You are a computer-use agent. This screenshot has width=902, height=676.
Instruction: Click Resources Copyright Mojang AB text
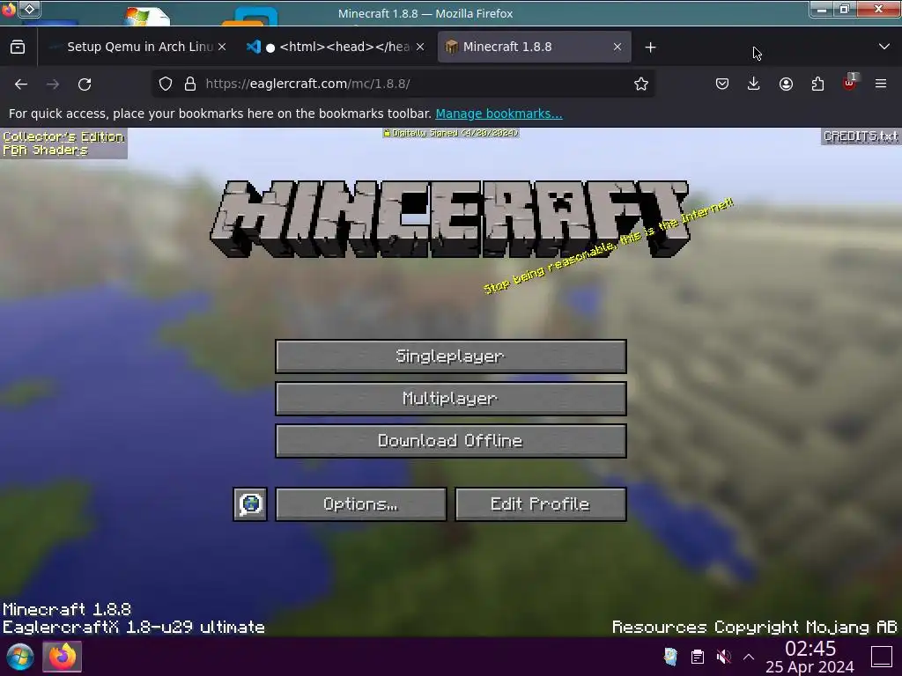[x=755, y=627]
